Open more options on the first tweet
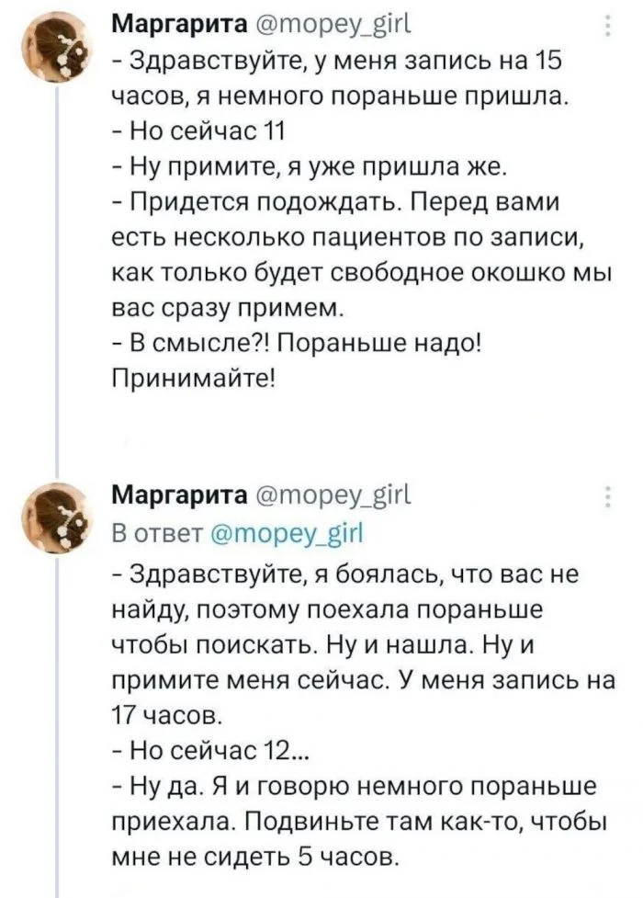 [607, 28]
